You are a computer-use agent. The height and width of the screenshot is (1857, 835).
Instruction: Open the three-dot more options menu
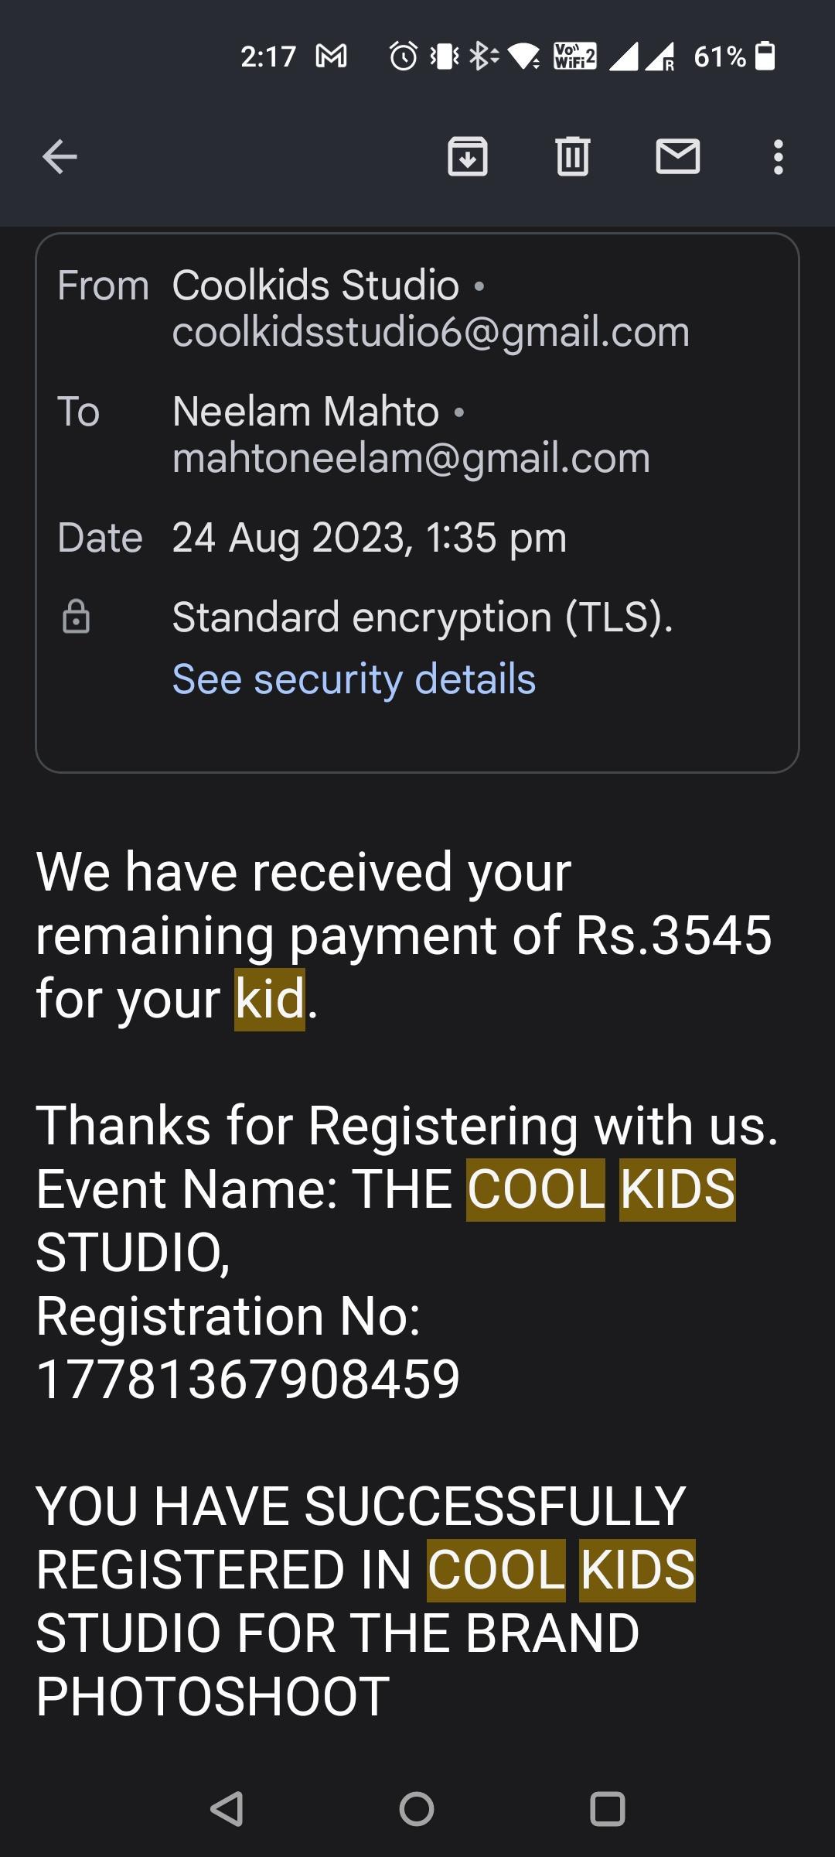[779, 157]
